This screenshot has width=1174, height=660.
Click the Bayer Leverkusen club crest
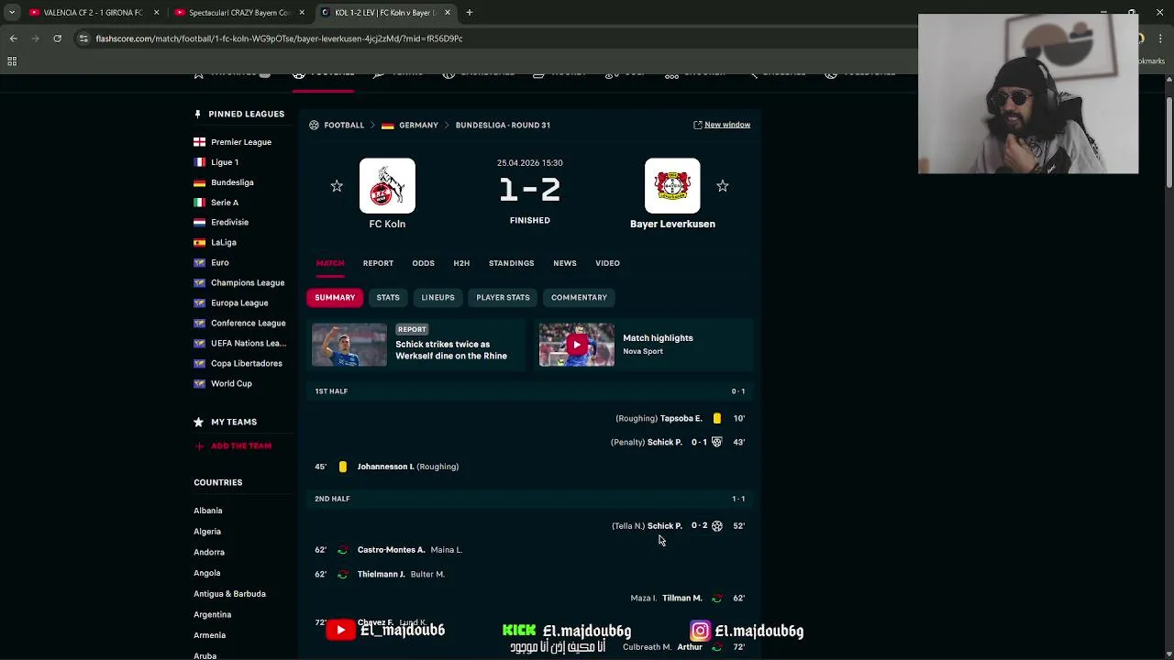672,186
